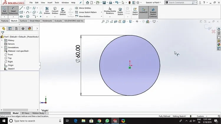This screenshot has height=124, width=221.
Task: Select the Circle sketch tool
Action: pos(28,8)
